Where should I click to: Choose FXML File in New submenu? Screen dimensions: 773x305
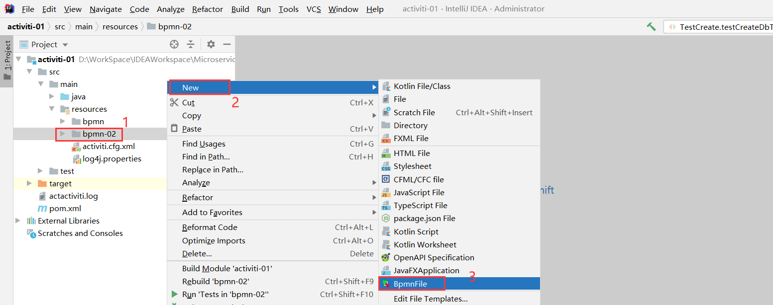tap(459, 138)
